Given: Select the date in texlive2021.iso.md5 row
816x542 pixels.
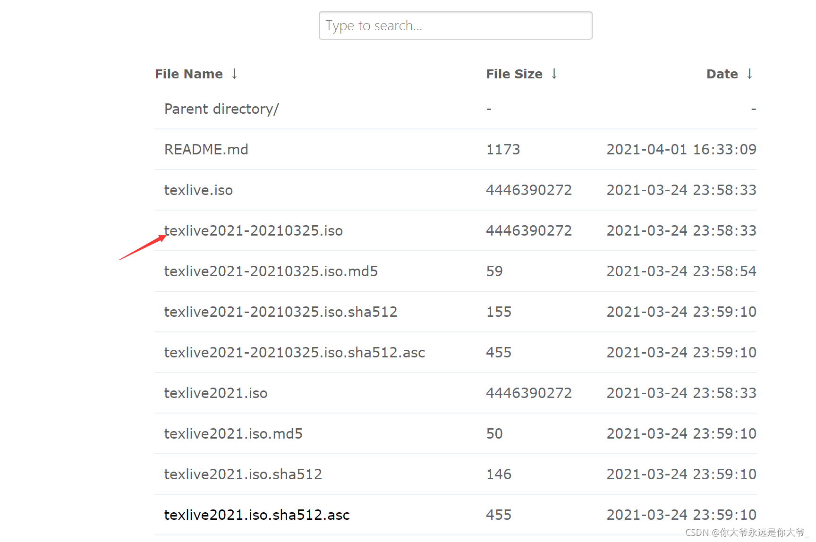Looking at the screenshot, I should [681, 434].
